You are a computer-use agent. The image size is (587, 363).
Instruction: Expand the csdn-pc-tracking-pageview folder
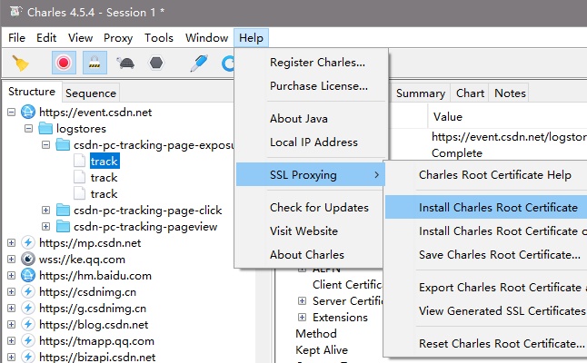tap(45, 227)
